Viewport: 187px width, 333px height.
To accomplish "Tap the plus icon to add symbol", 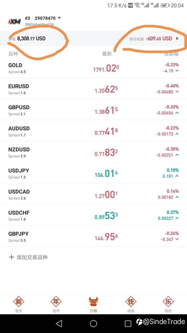I will click(11, 257).
